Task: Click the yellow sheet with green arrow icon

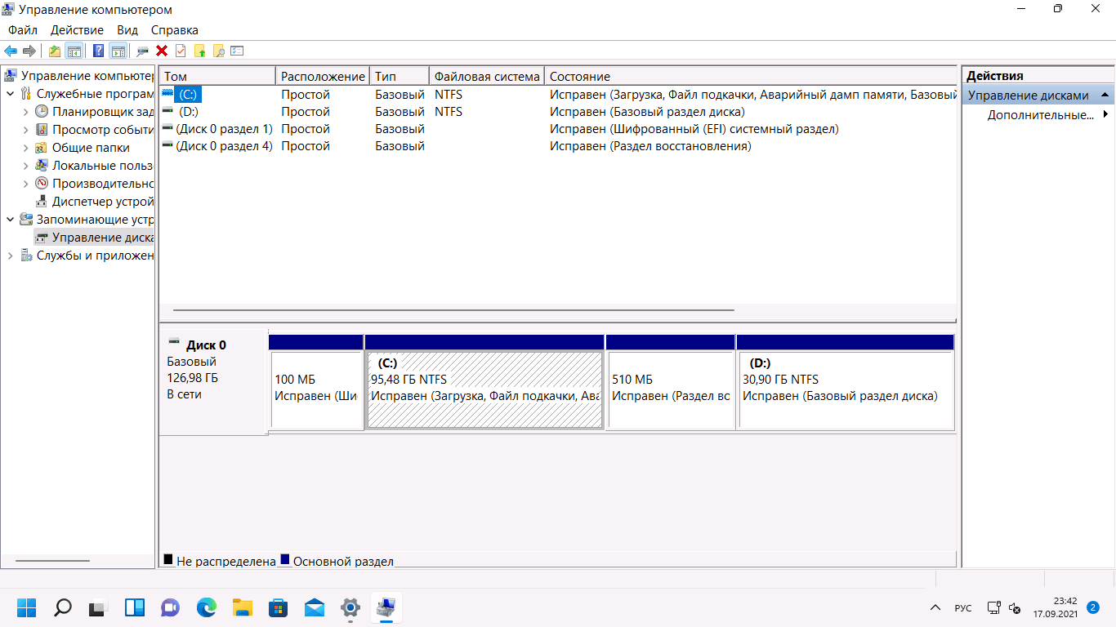Action: pos(199,51)
